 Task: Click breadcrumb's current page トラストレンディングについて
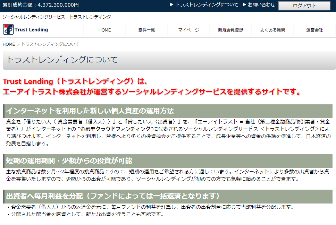[x=50, y=44]
